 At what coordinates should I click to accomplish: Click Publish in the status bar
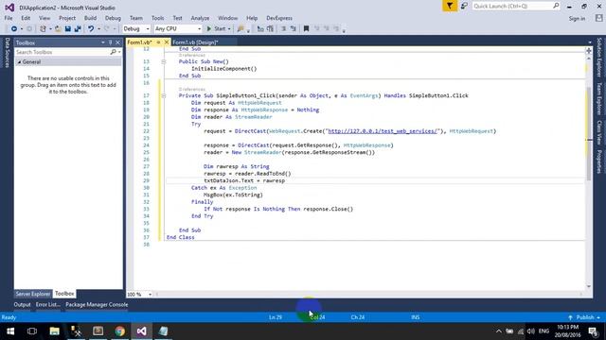point(584,317)
